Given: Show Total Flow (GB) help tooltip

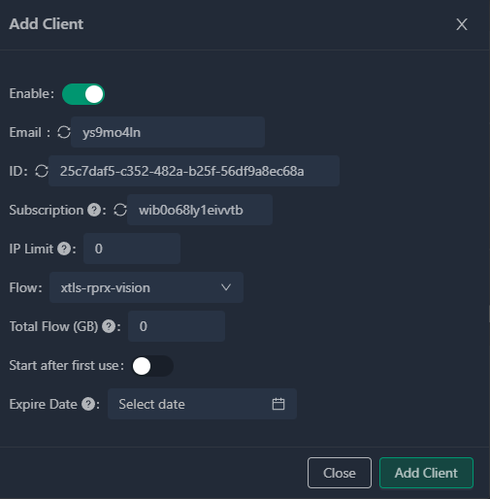Looking at the screenshot, I should (x=109, y=326).
